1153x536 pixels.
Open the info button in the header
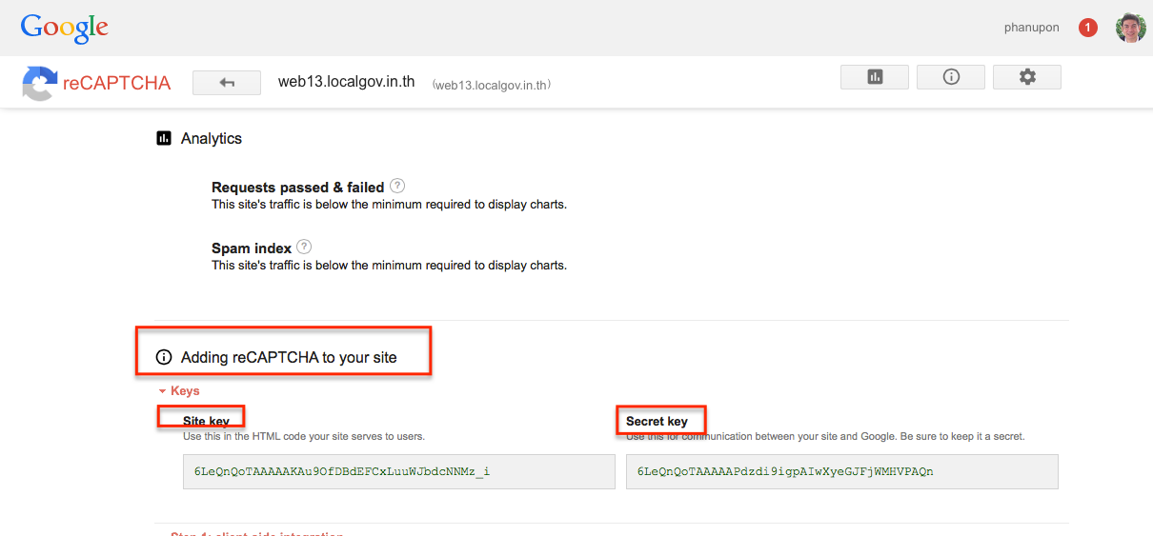pos(951,77)
